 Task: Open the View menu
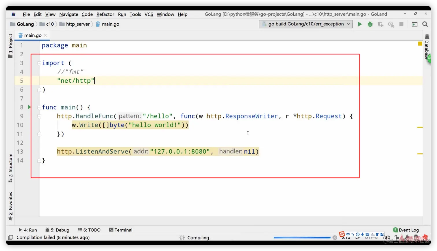(x=50, y=14)
